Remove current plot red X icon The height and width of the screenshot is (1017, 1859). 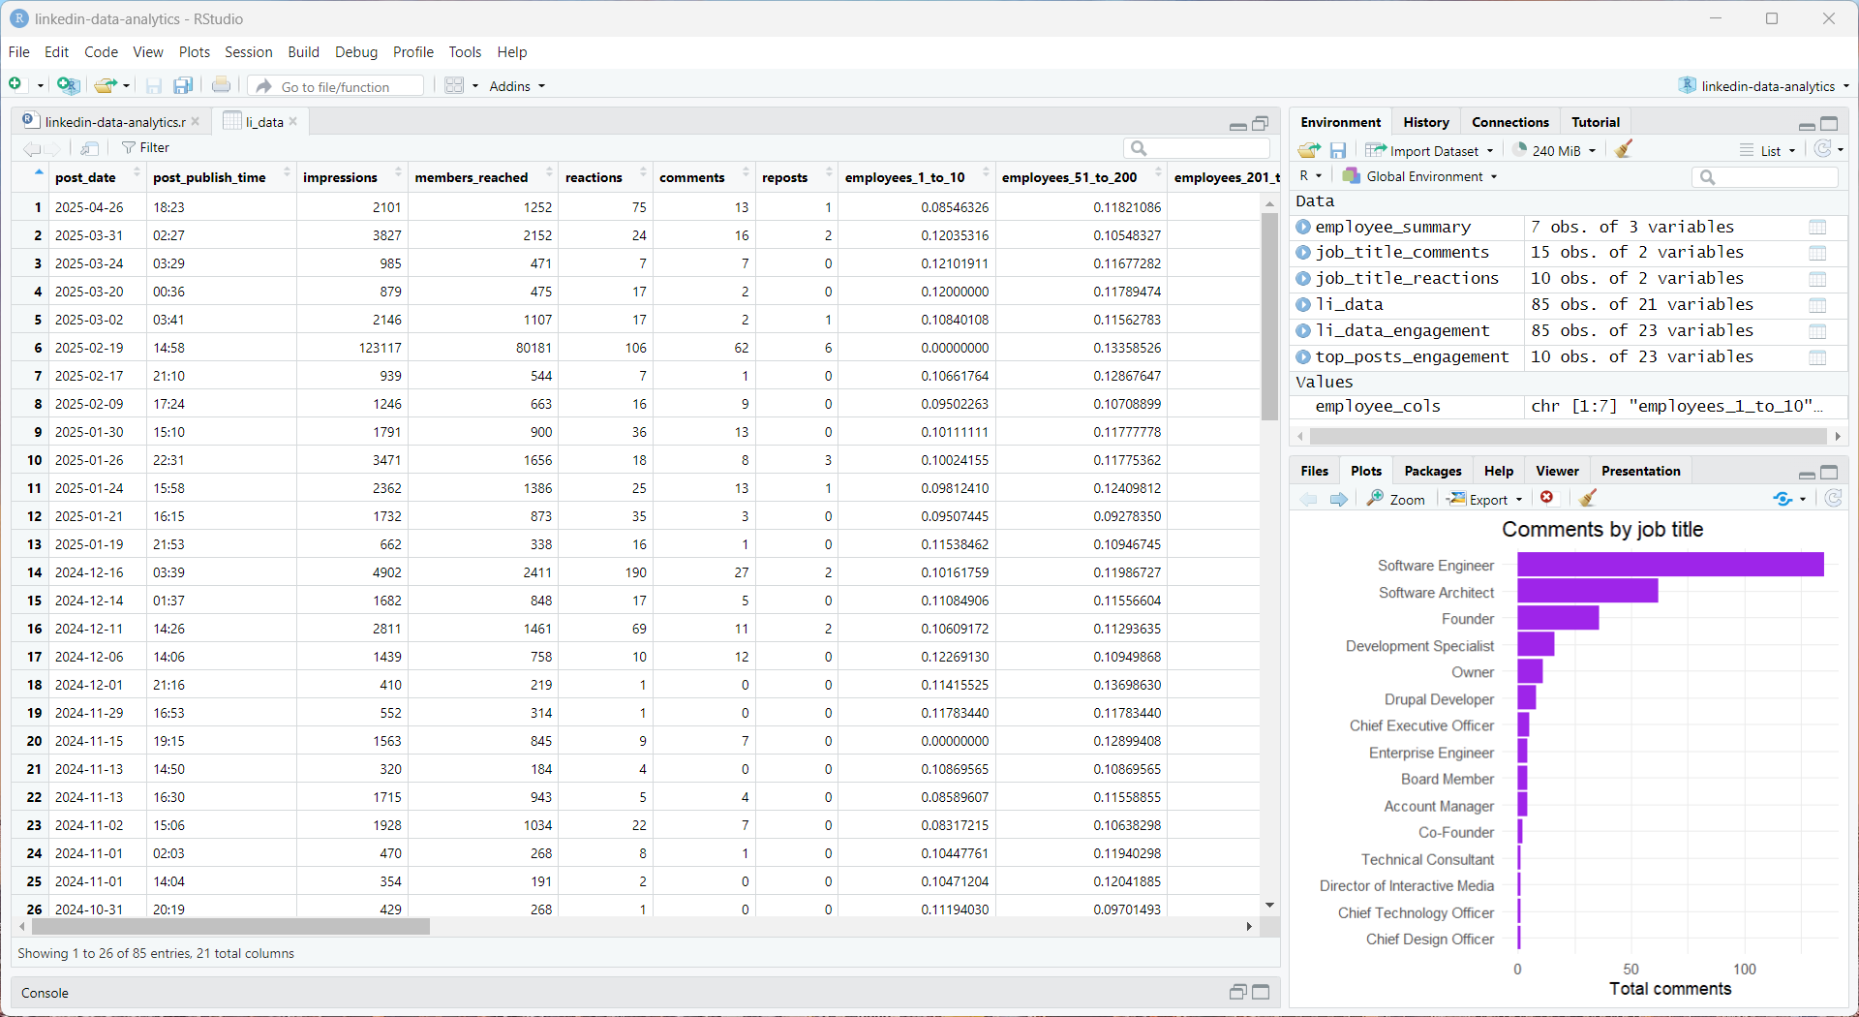[1547, 498]
